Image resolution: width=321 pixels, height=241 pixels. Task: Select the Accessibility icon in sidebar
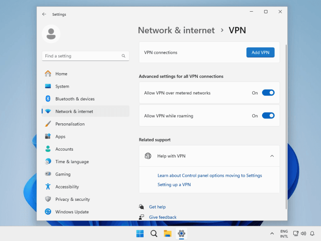point(48,187)
